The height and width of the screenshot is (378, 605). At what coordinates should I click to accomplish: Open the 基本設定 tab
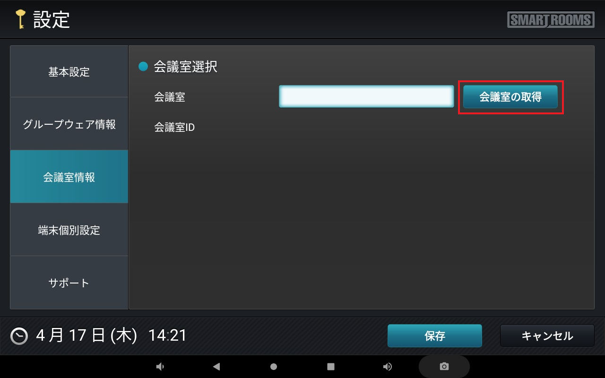[69, 72]
